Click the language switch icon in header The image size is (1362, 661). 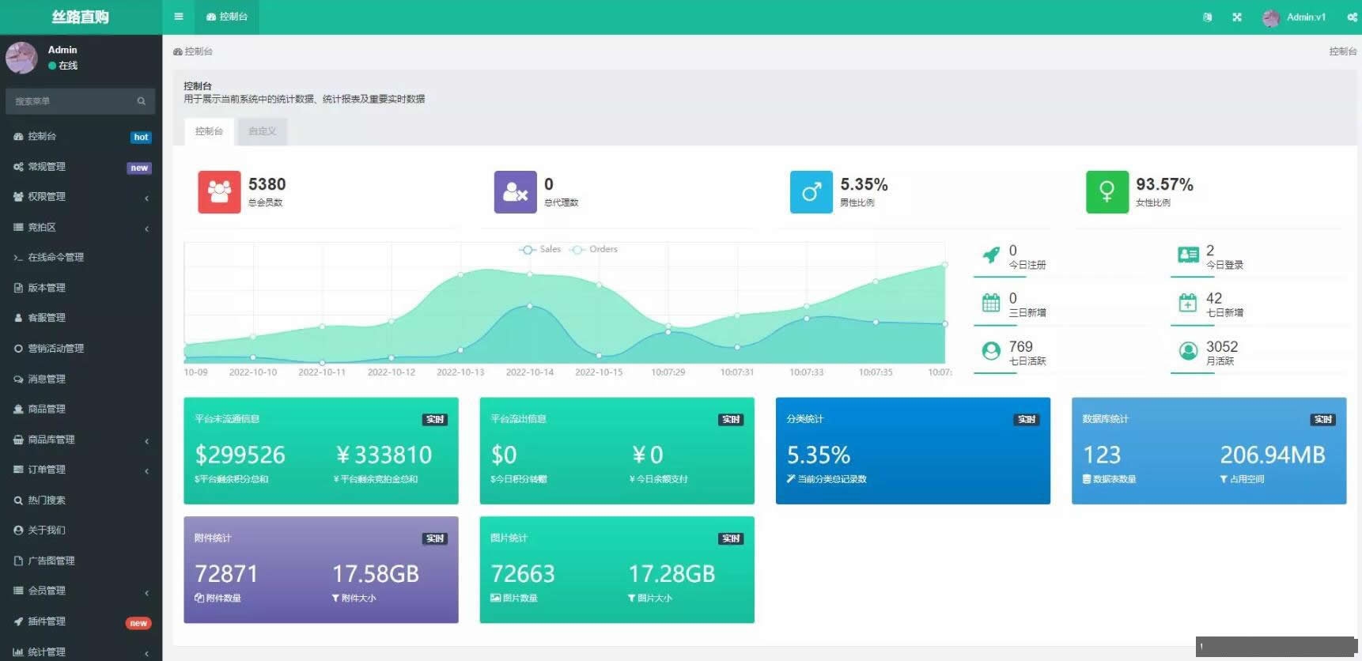pos(1207,17)
